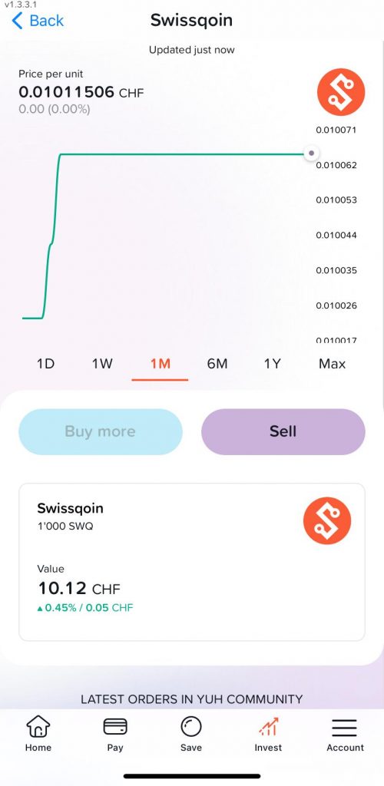Tap the Buy more button

click(101, 431)
